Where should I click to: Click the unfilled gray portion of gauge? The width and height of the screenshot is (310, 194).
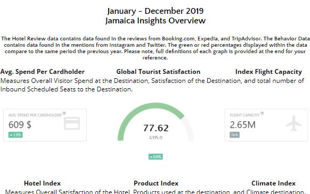(x=190, y=129)
